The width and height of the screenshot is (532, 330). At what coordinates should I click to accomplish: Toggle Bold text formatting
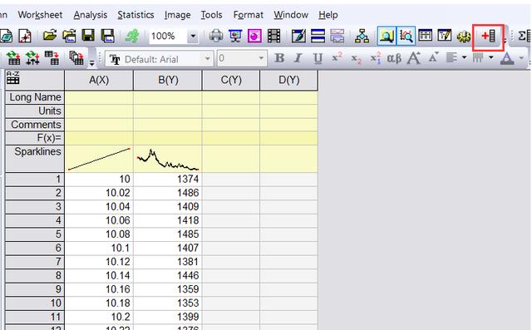pos(279,58)
